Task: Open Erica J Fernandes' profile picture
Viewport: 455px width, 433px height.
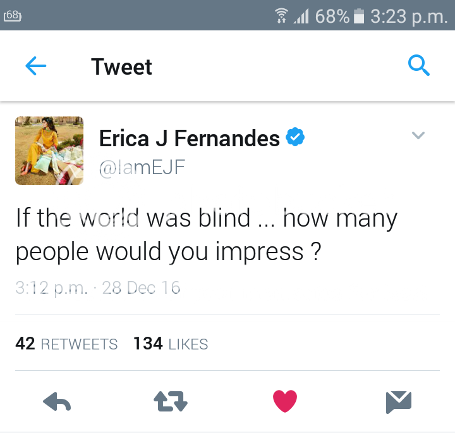Action: [49, 151]
